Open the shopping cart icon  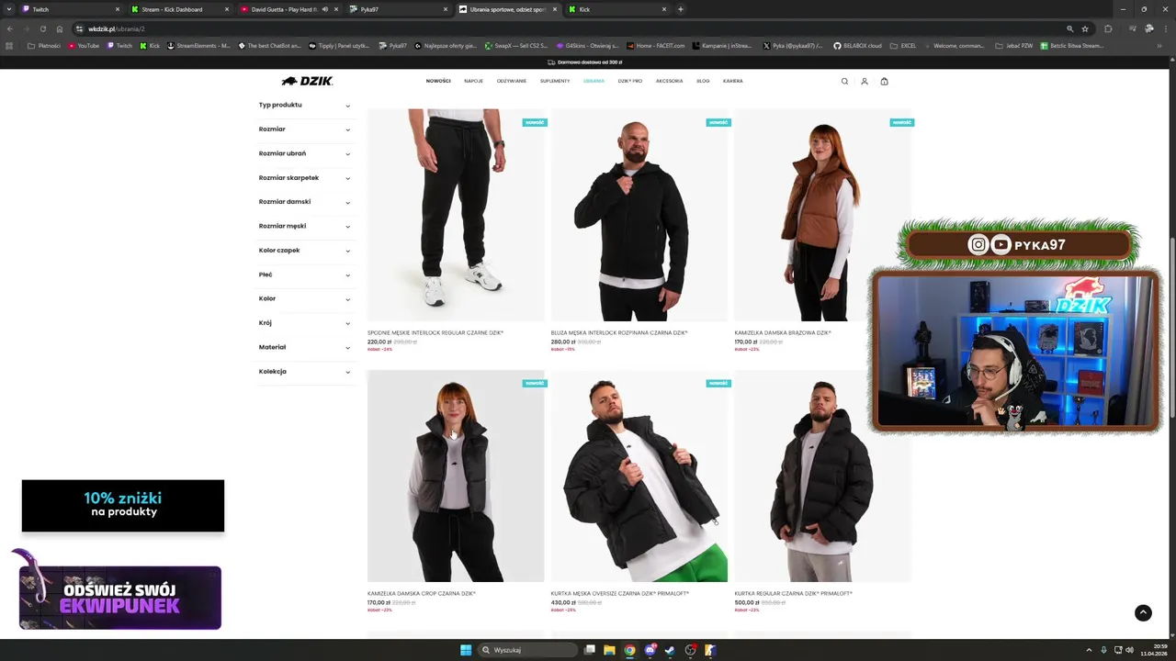[x=885, y=81]
